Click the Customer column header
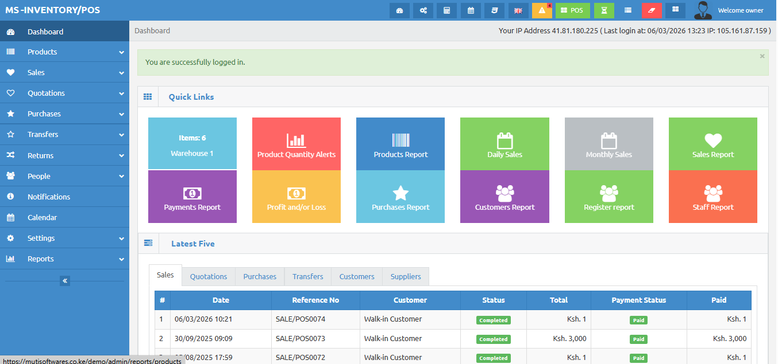This screenshot has height=364, width=778. pyautogui.click(x=410, y=300)
